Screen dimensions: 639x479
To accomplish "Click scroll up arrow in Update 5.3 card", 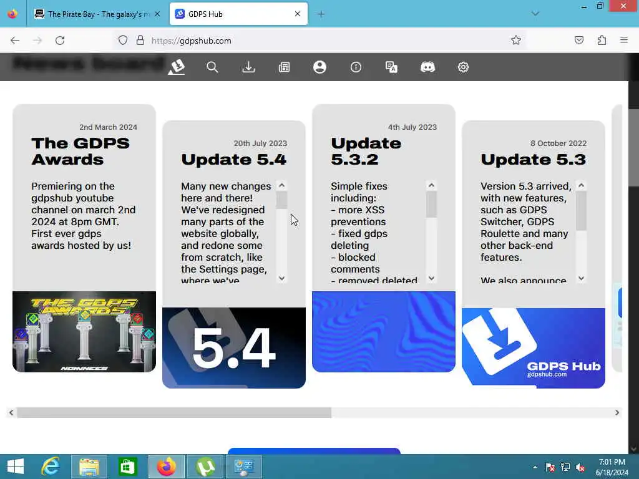I will point(582,185).
